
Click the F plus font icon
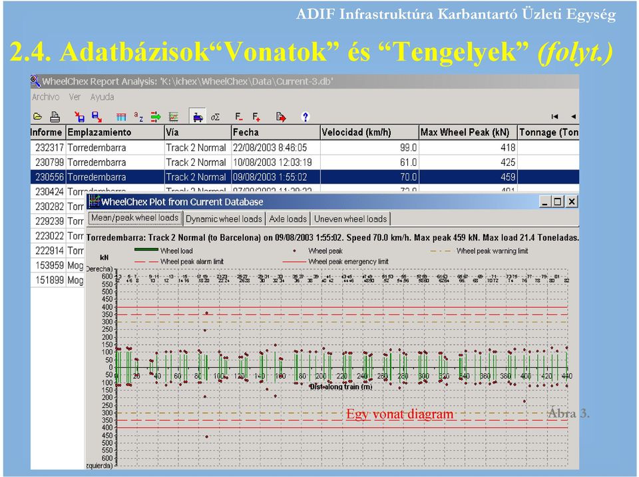coord(256,117)
